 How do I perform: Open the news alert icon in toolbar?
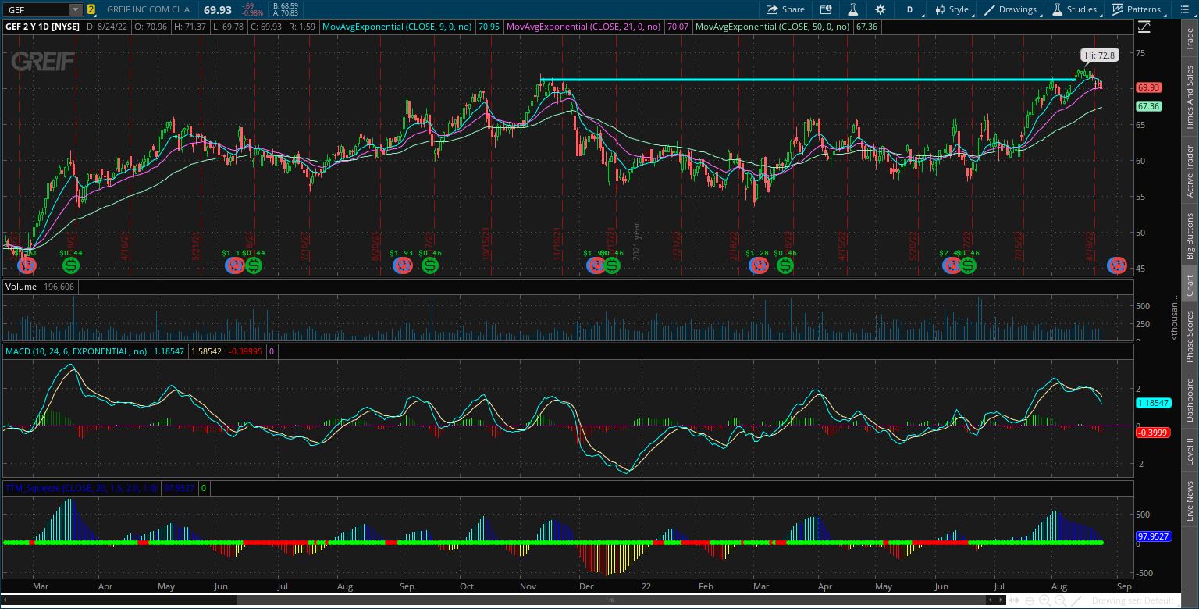826,9
